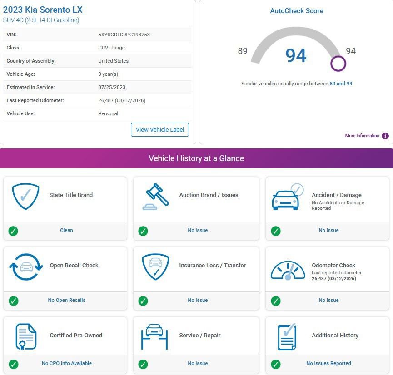
Task: Click the Service / Repair car lift icon
Action: point(154,337)
